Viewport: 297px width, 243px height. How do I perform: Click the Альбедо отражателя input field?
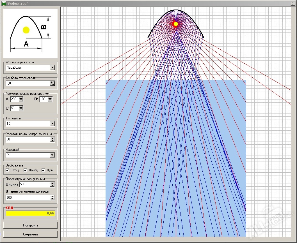[x=28, y=83]
